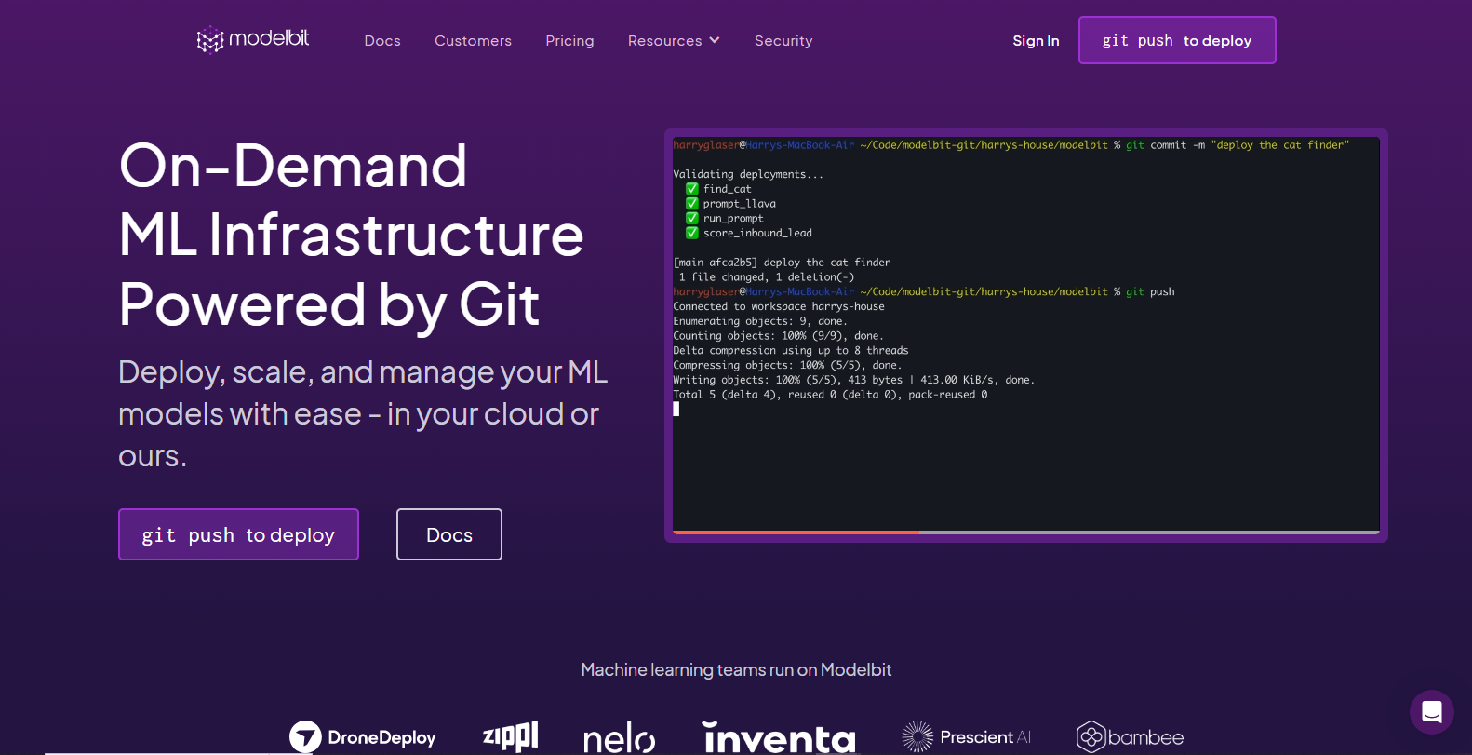This screenshot has width=1472, height=755.
Task: Click 'Connected to workspace harrys-house' terminal line
Action: (x=779, y=306)
